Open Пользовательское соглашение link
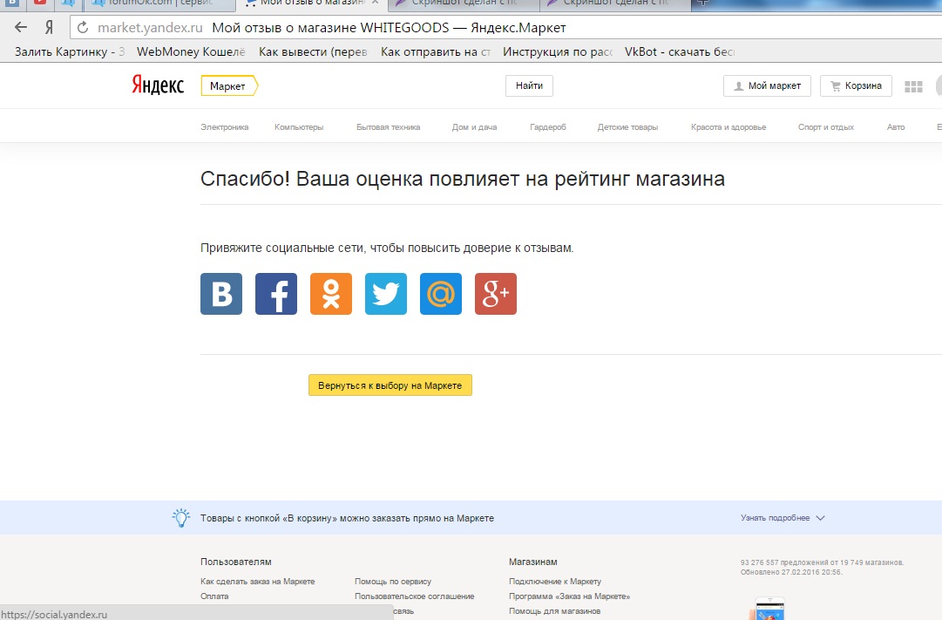The width and height of the screenshot is (942, 620). (415, 596)
